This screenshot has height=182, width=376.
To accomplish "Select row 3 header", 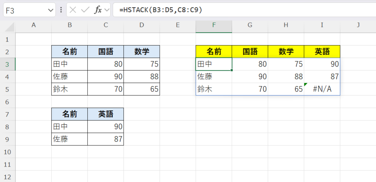I will [7, 64].
